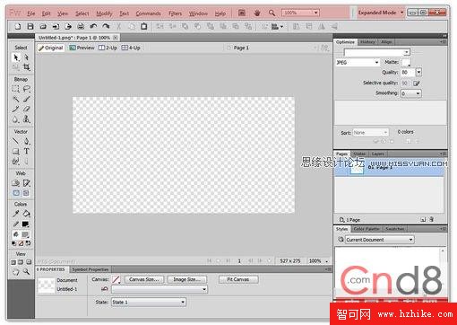Viewport: 457px width, 325px height.
Task: Select the Crop tool
Action: click(x=27, y=67)
